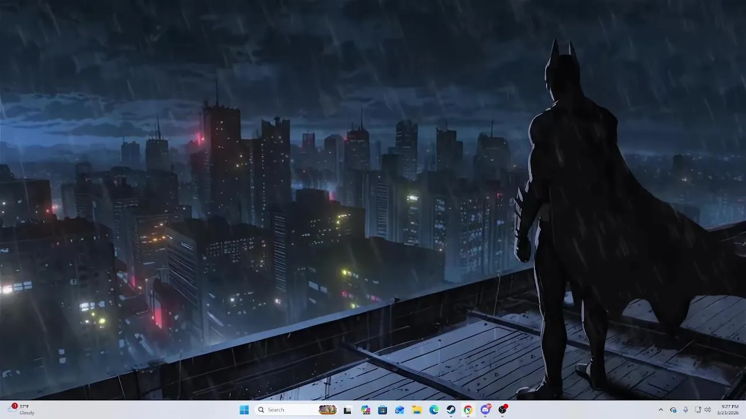This screenshot has height=419, width=746.
Task: Open Google Chrome from the taskbar
Action: point(468,410)
